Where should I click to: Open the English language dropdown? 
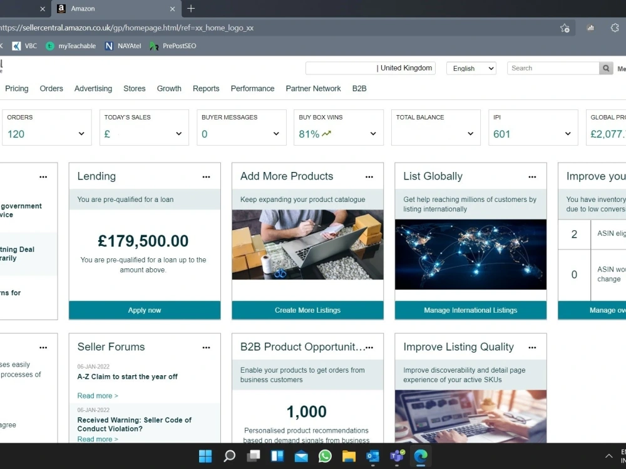pos(471,68)
